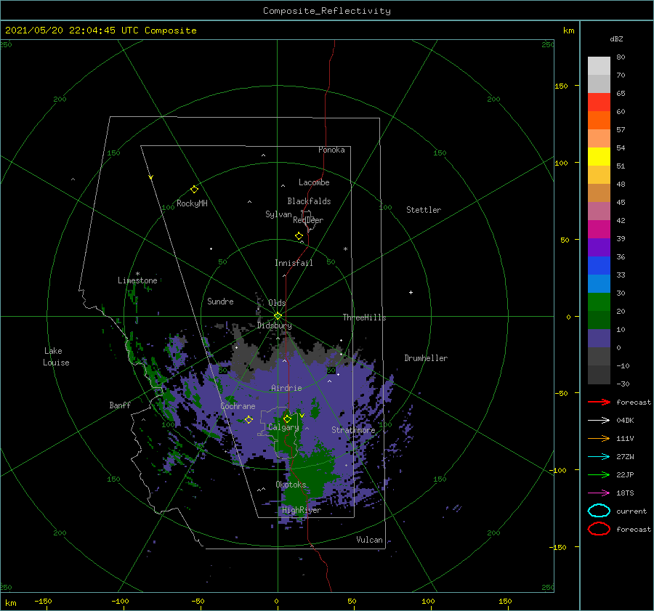The image size is (654, 611).
Task: Click the dBZ legend heading
Action: click(616, 39)
